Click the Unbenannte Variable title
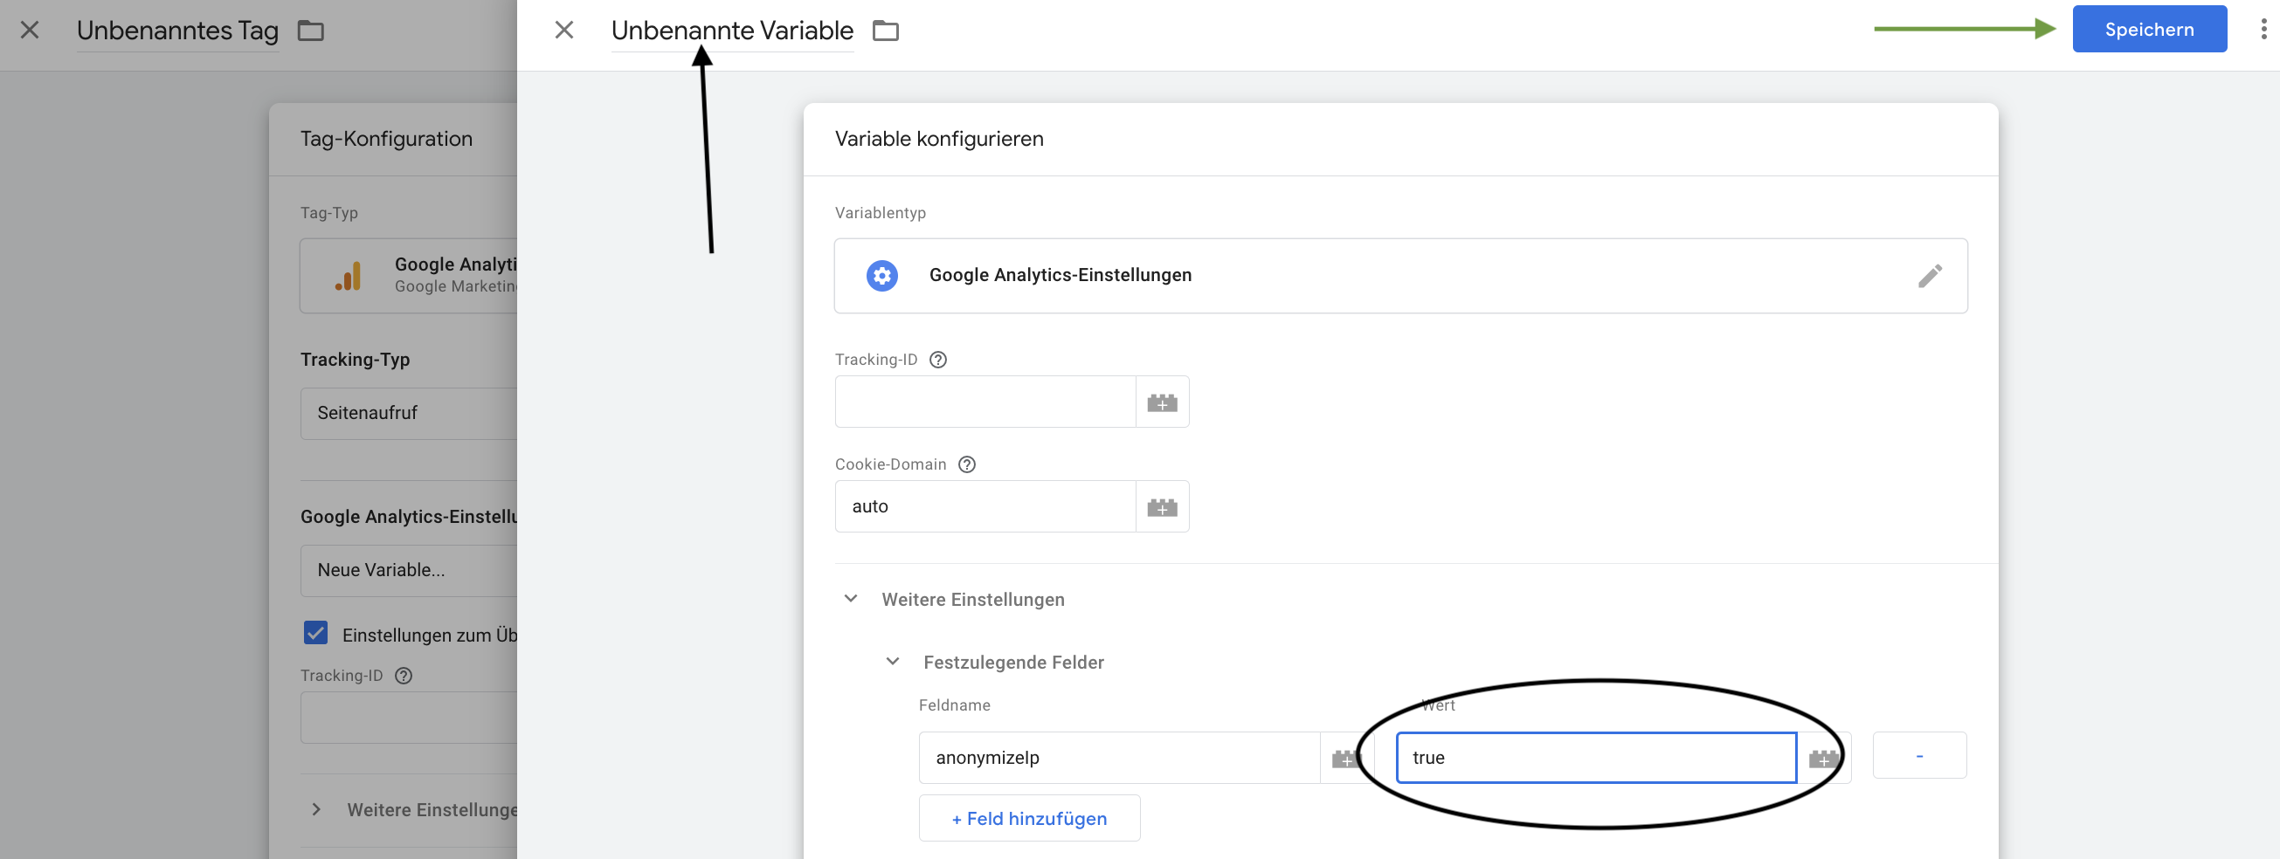The height and width of the screenshot is (859, 2280). pos(731,31)
